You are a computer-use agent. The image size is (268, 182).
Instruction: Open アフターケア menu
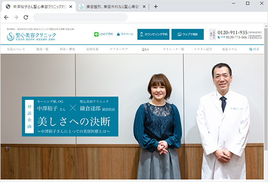coord(119,49)
